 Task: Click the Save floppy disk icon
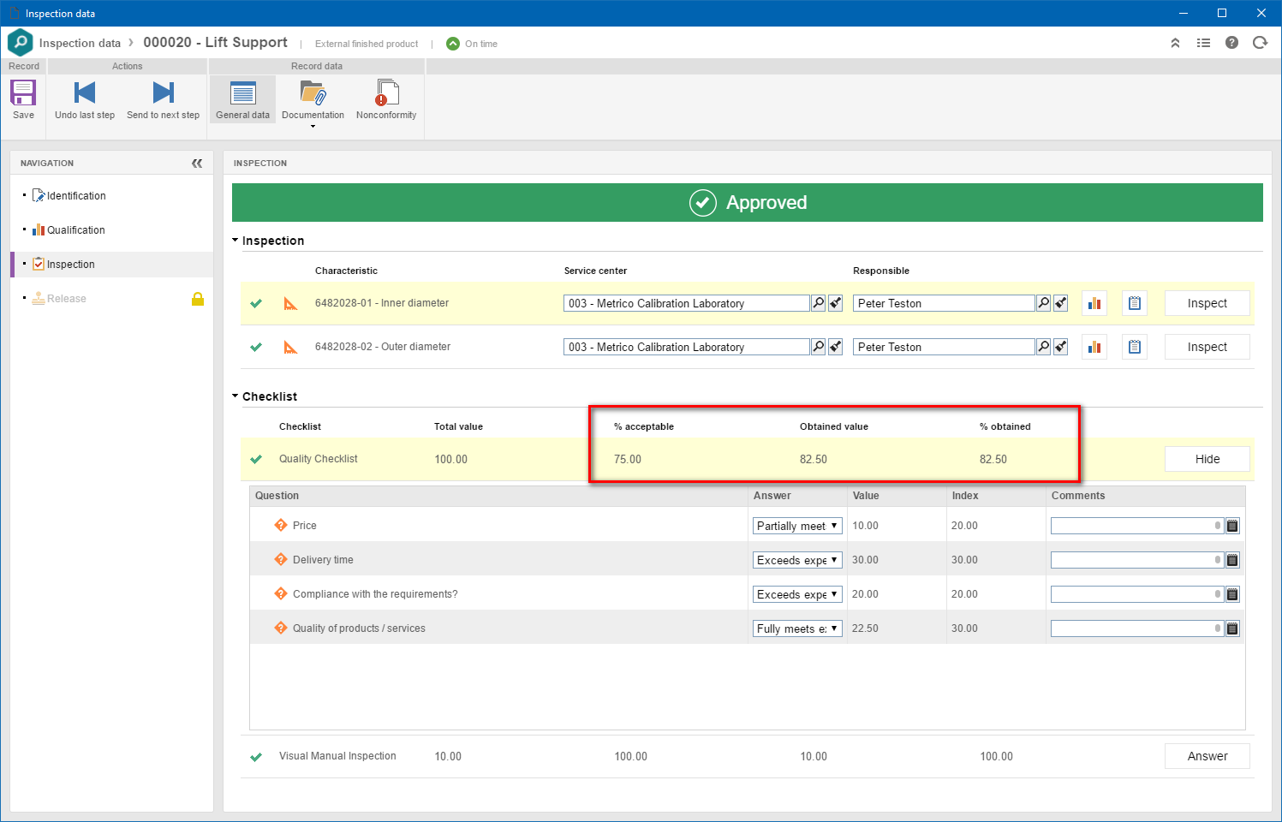coord(23,92)
